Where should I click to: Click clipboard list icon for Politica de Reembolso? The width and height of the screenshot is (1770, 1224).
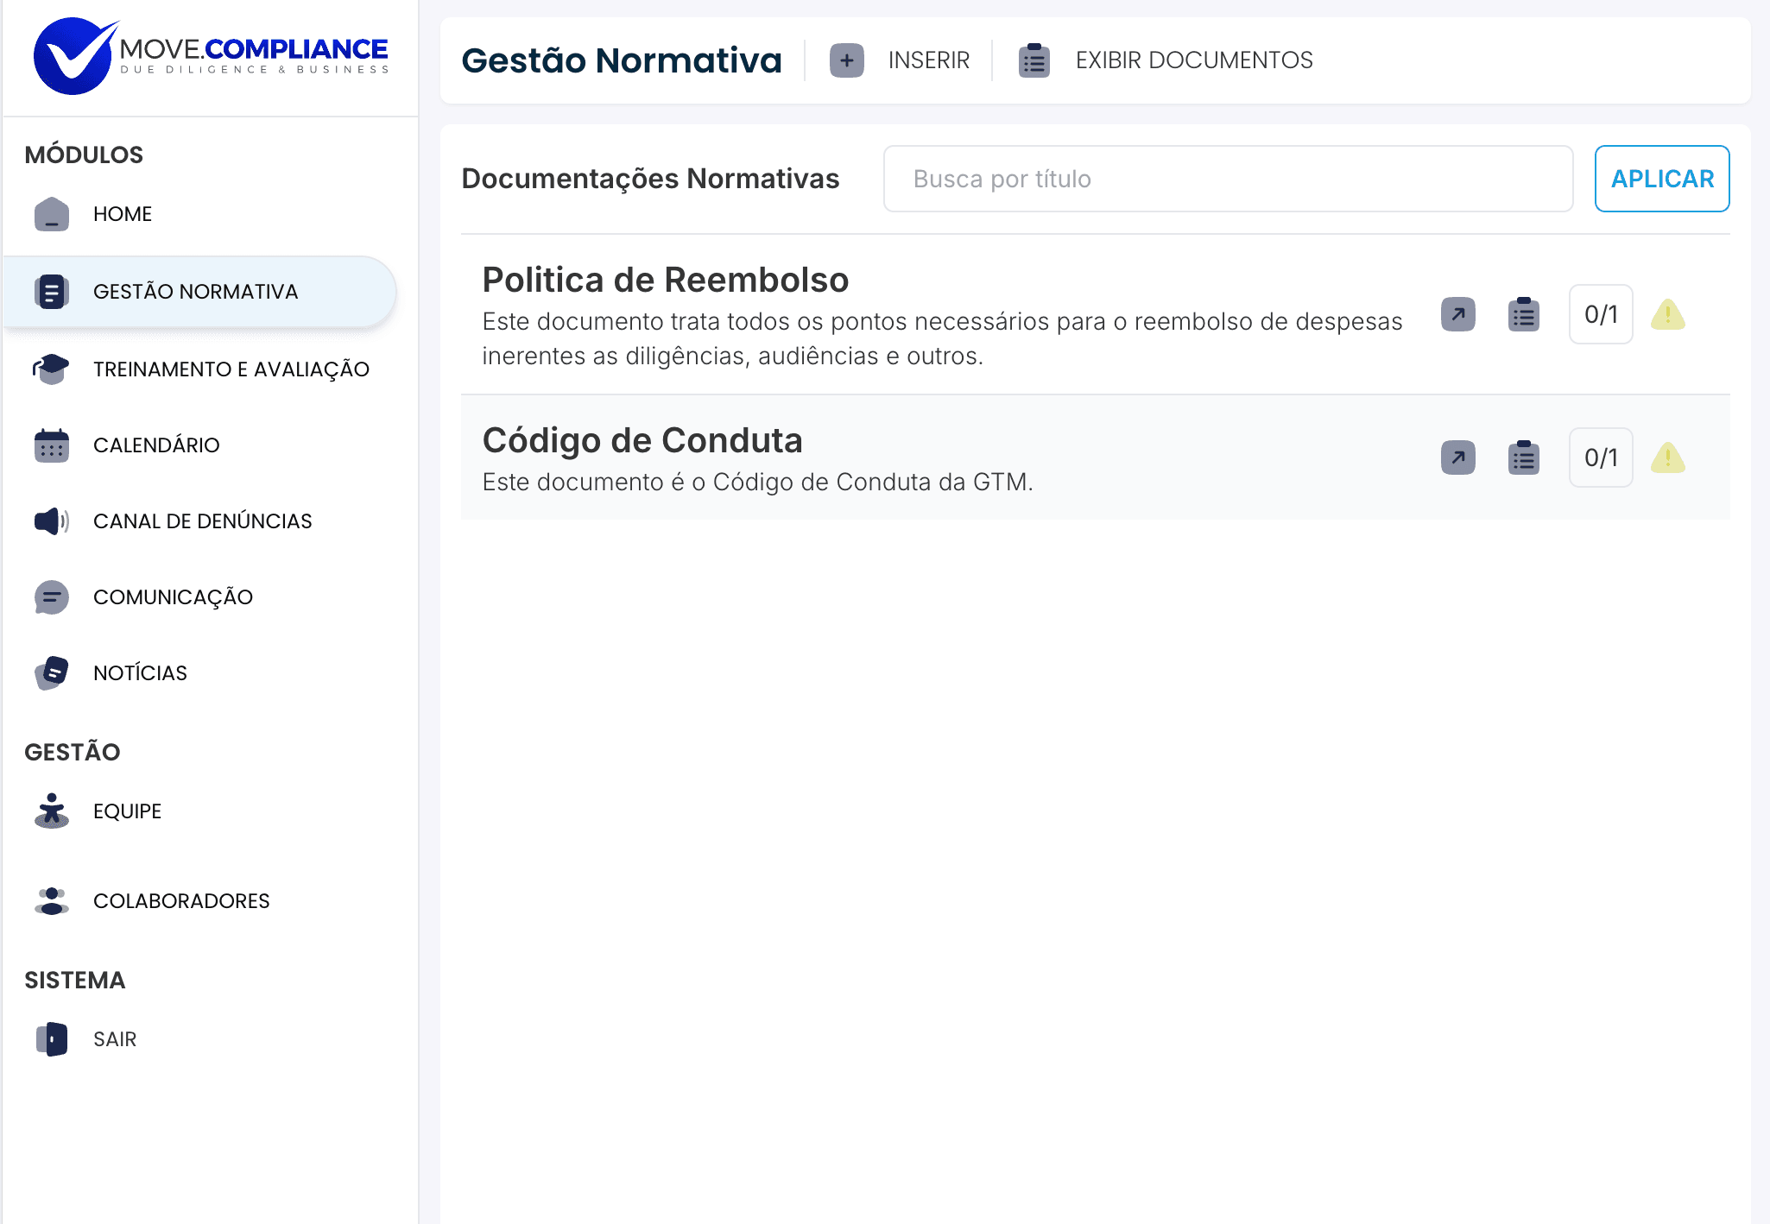pyautogui.click(x=1523, y=314)
